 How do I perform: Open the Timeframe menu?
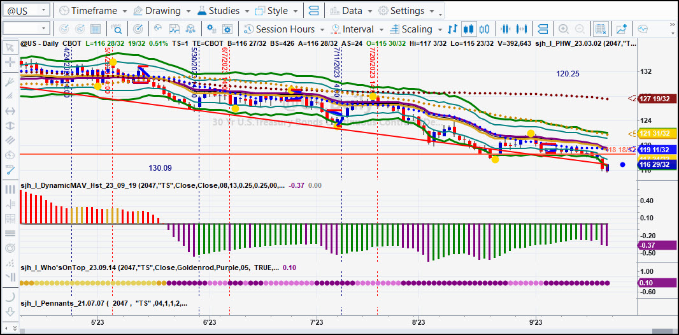[x=92, y=10]
